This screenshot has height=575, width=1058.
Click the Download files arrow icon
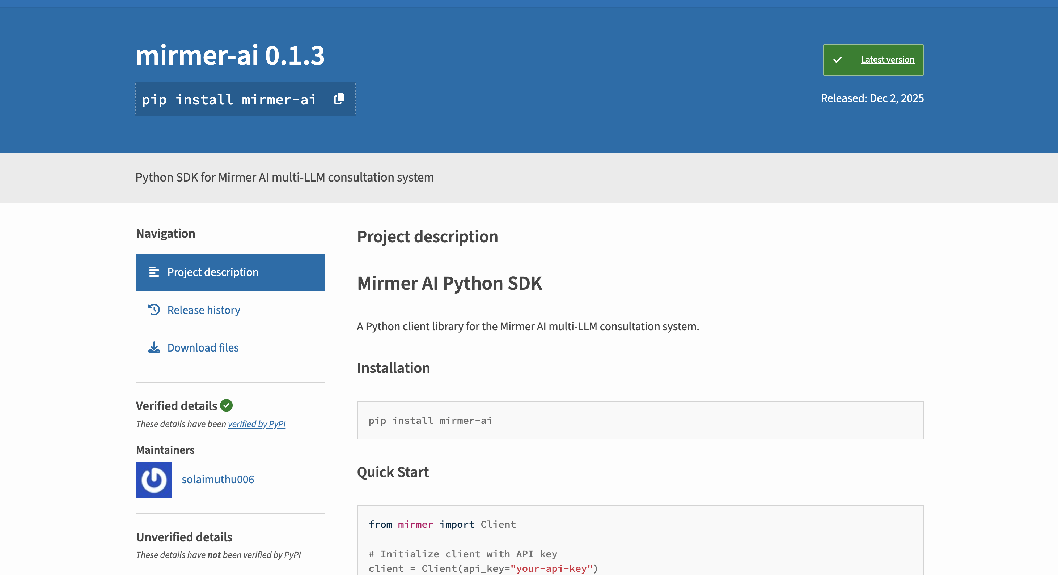coord(154,348)
